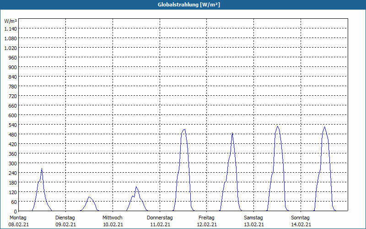The image size is (366, 229).
Task: Click the 420 y-axis label
Action: pyautogui.click(x=13, y=144)
